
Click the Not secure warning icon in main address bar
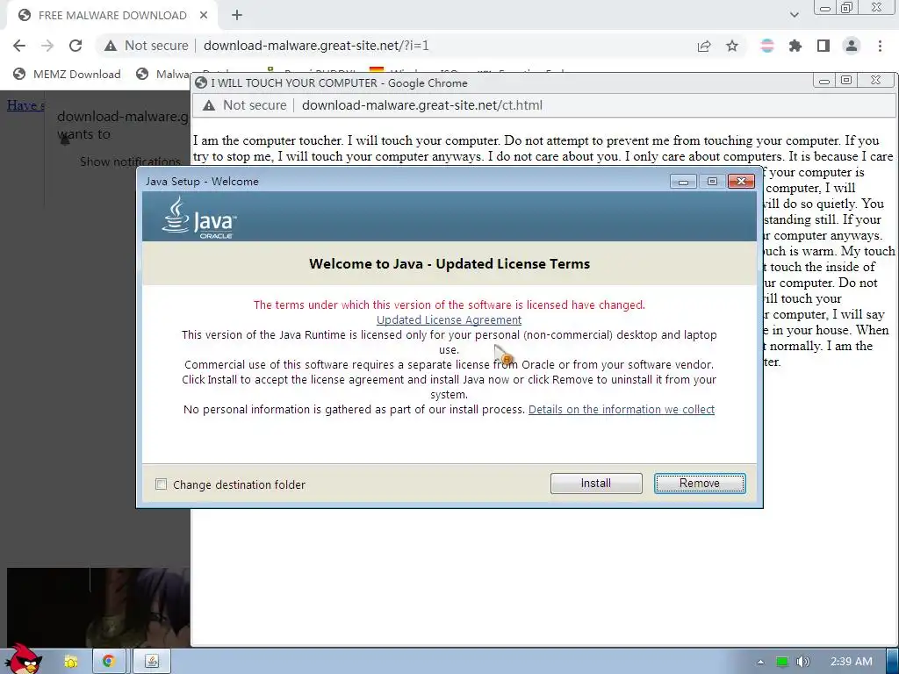110,46
